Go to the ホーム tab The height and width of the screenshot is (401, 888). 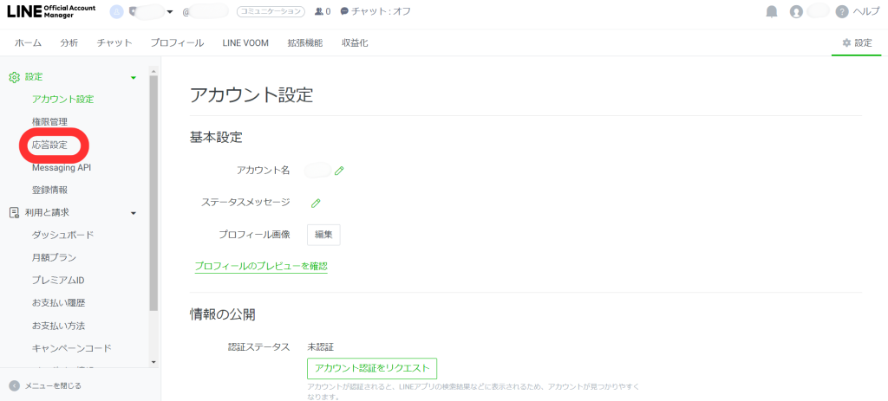(28, 42)
